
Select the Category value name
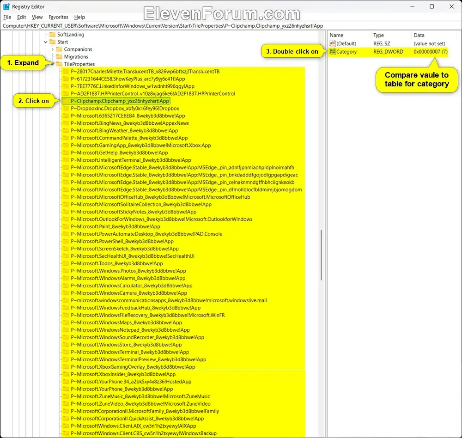[x=346, y=52]
